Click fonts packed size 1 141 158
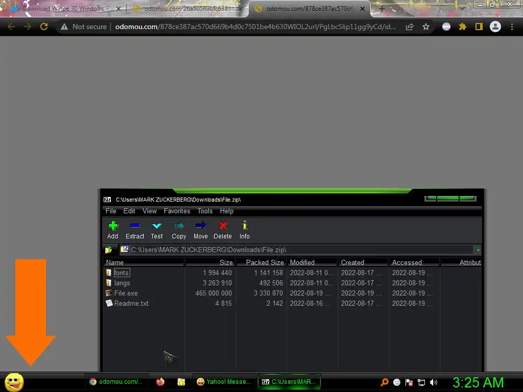 (x=268, y=273)
